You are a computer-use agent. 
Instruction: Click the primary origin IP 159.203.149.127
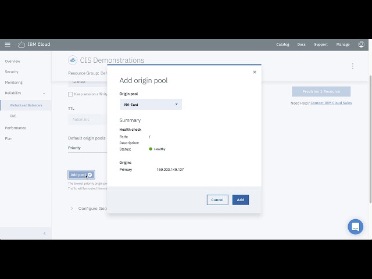click(170, 170)
